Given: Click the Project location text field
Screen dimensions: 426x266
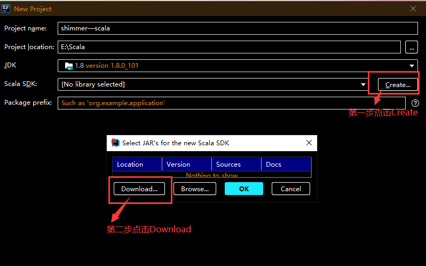Looking at the screenshot, I should tap(229, 47).
